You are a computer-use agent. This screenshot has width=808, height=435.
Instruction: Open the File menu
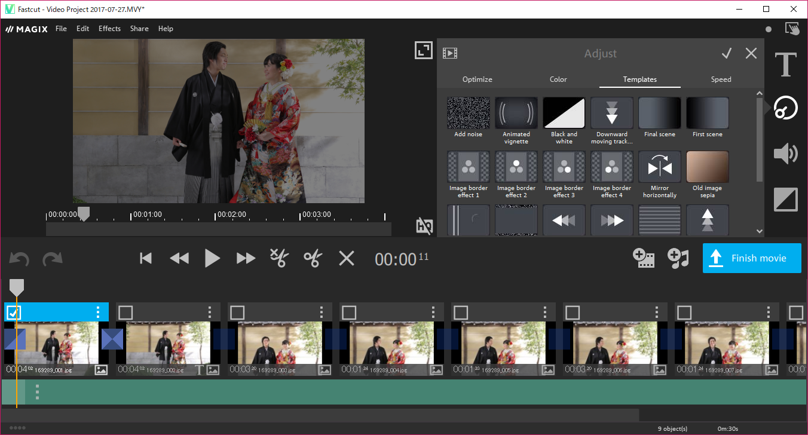[x=61, y=29]
